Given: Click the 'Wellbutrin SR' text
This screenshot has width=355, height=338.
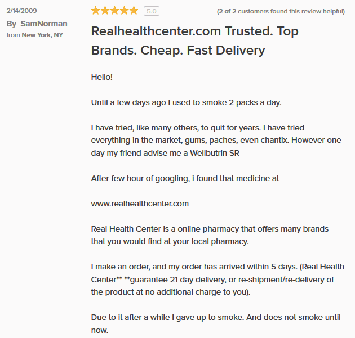Looking at the screenshot, I should pyautogui.click(x=214, y=153).
